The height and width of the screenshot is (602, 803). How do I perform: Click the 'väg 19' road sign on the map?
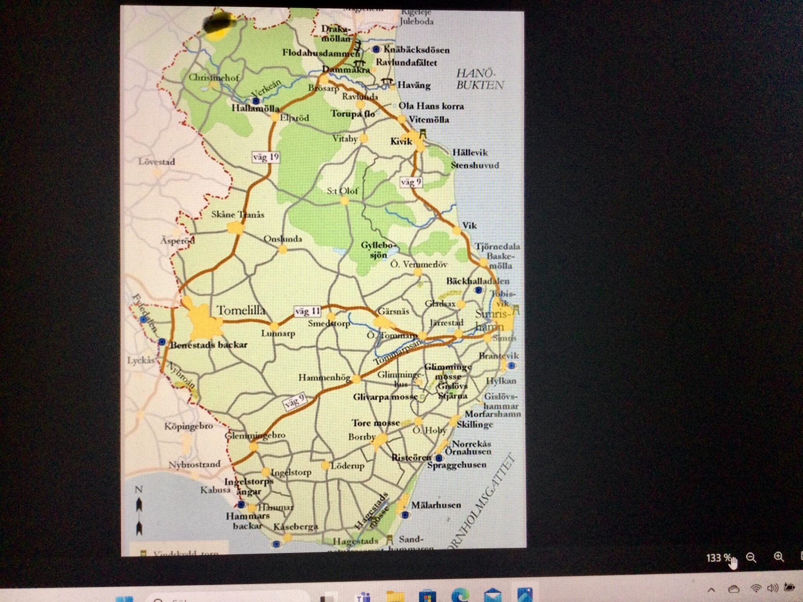[266, 157]
